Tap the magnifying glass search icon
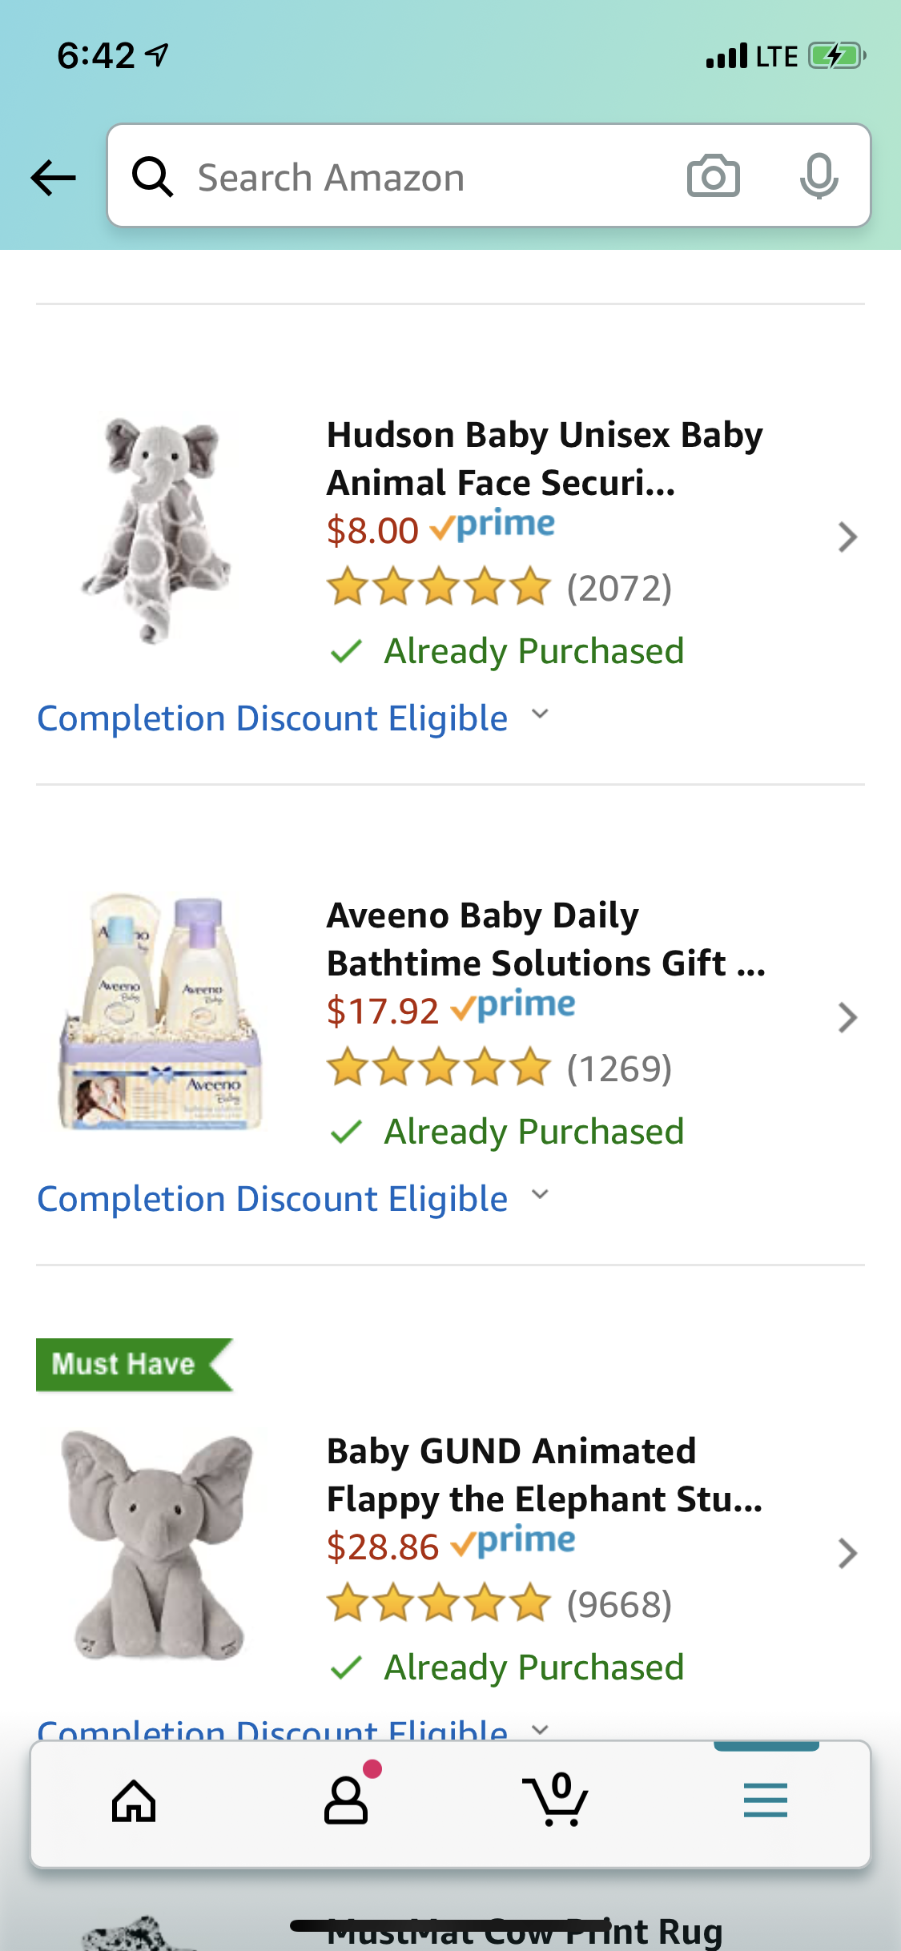 point(152,176)
